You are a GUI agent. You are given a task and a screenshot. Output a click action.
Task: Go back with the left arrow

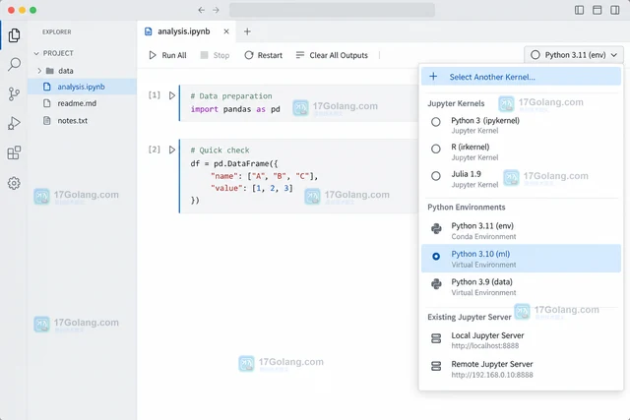(201, 10)
